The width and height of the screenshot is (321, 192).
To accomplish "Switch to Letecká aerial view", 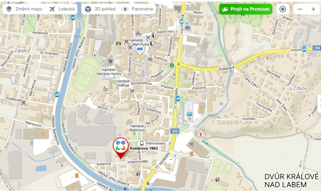I will 62,9.
